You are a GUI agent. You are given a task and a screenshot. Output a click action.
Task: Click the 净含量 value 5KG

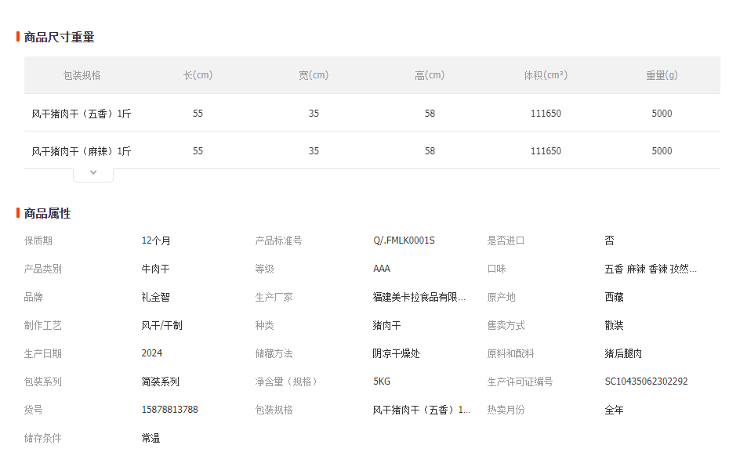[x=382, y=381]
